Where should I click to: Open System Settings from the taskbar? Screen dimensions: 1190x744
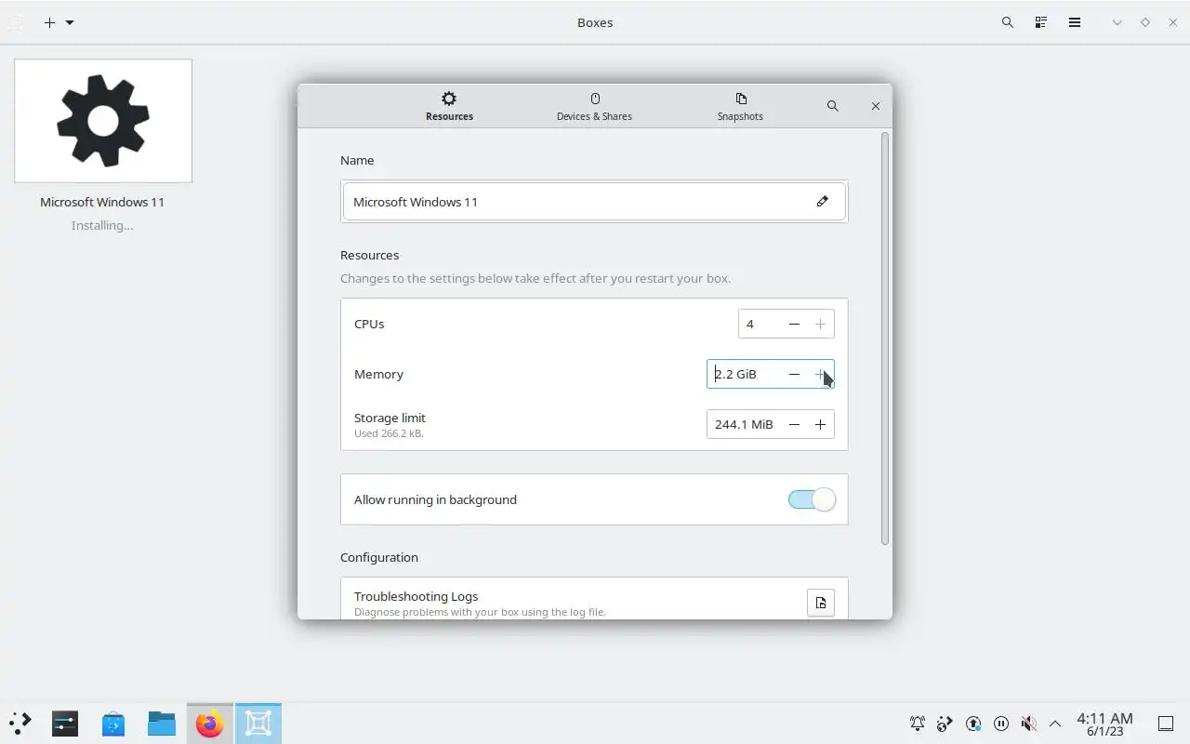click(x=65, y=723)
